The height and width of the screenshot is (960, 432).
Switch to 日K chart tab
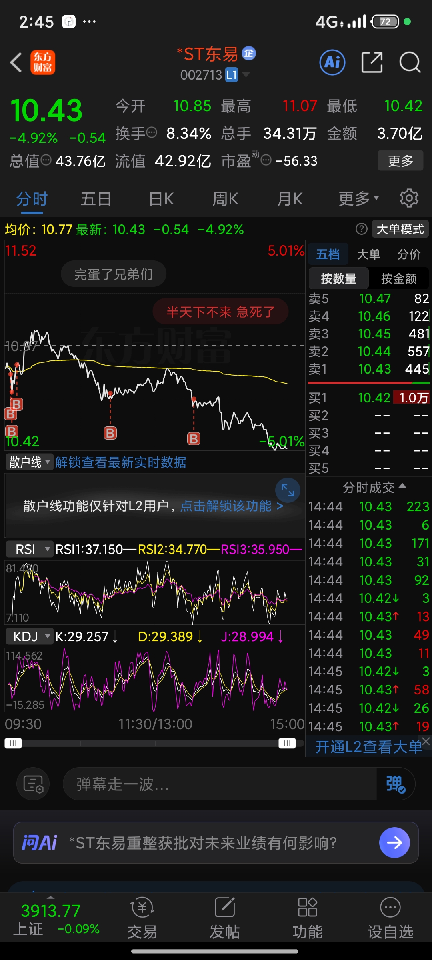pos(161,198)
